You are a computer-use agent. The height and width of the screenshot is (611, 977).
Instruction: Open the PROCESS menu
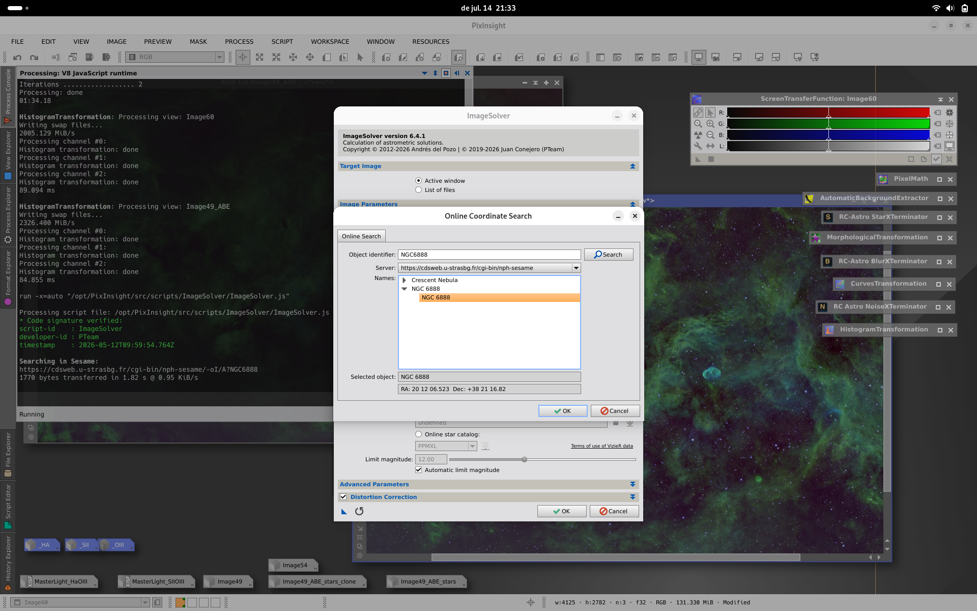pyautogui.click(x=239, y=42)
